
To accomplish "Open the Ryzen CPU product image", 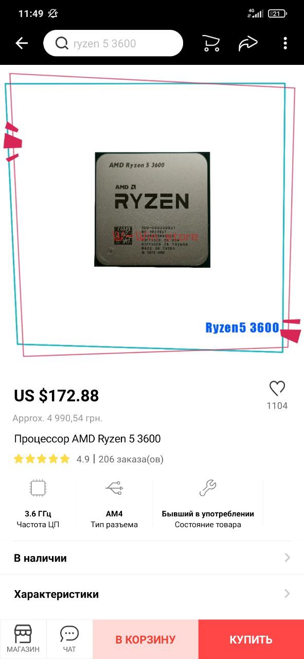I will (x=152, y=209).
